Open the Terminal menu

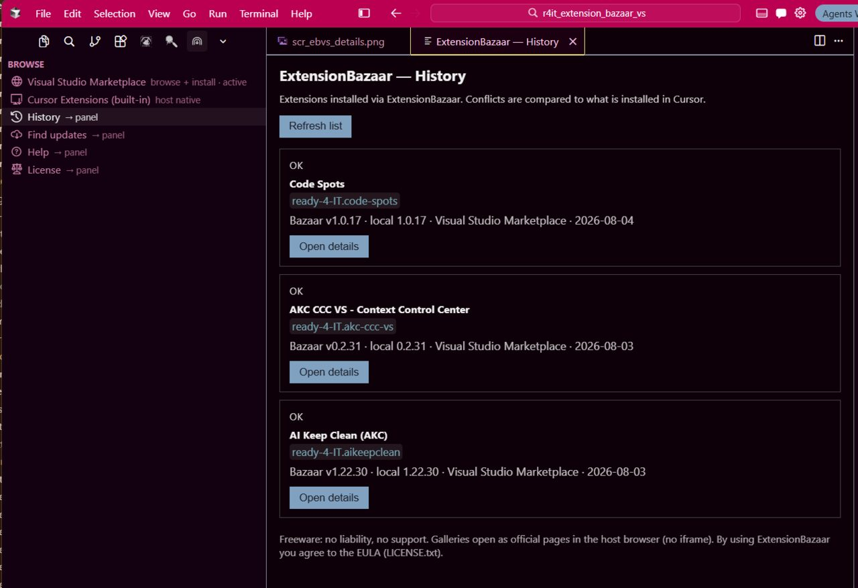pyautogui.click(x=259, y=13)
